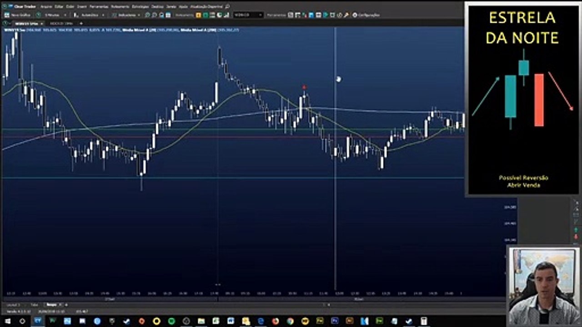Open the symbol selector combo box

coord(248,15)
